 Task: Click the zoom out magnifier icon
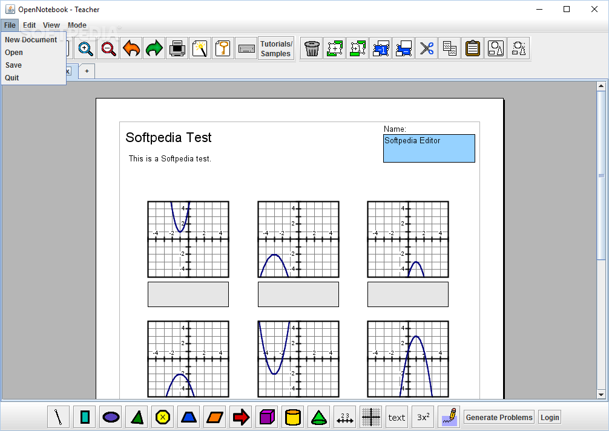(x=108, y=48)
